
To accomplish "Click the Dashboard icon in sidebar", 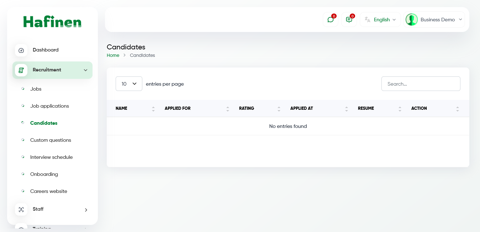I will 21,50.
